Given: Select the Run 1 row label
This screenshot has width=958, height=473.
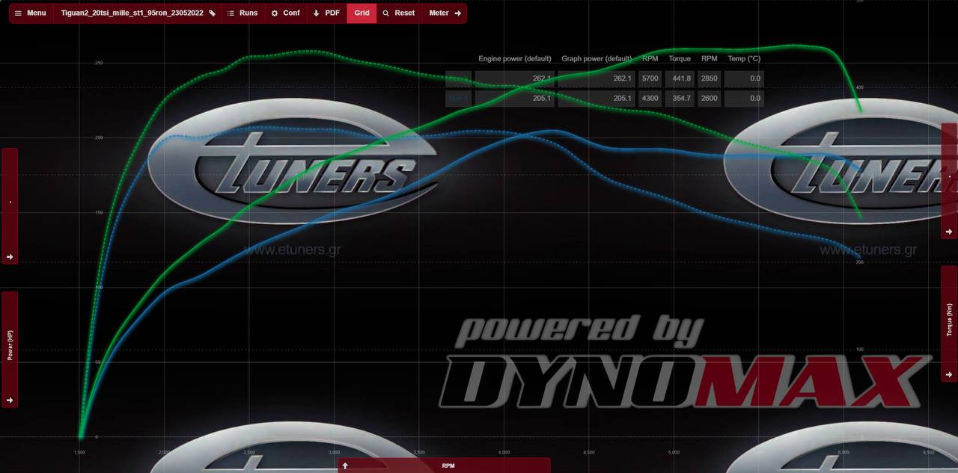Looking at the screenshot, I should click(458, 98).
